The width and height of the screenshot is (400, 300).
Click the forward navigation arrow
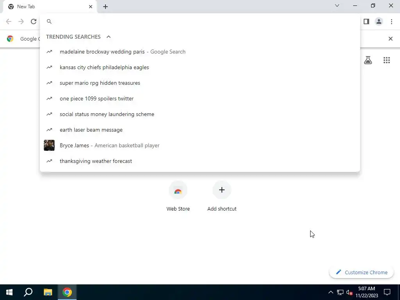[x=21, y=21]
